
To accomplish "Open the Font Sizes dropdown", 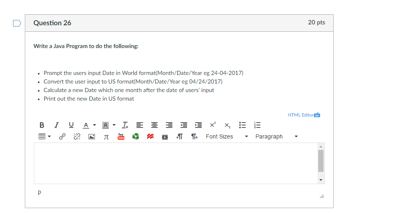I will coord(227,136).
